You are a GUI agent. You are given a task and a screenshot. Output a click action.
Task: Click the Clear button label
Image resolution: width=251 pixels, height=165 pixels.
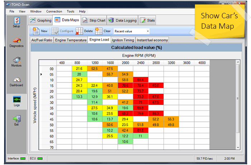coord(107,31)
